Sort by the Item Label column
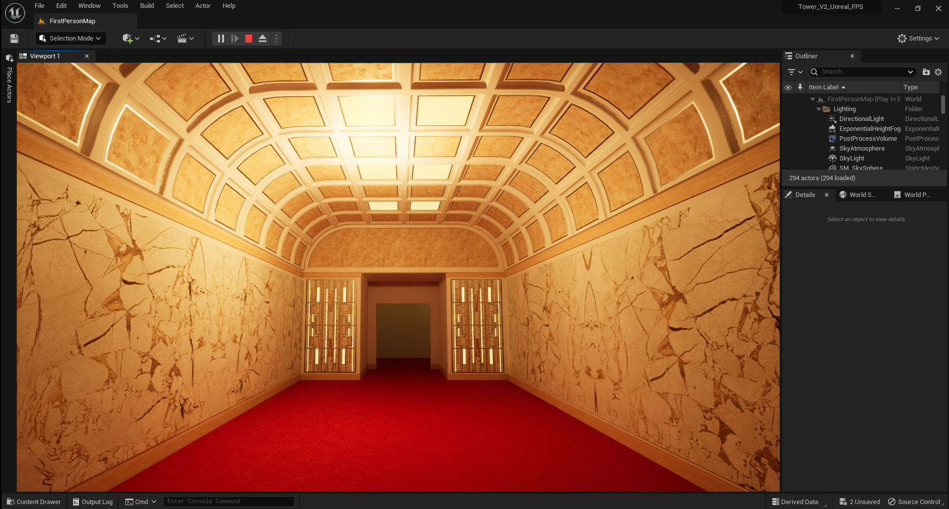This screenshot has height=509, width=949. [854, 87]
